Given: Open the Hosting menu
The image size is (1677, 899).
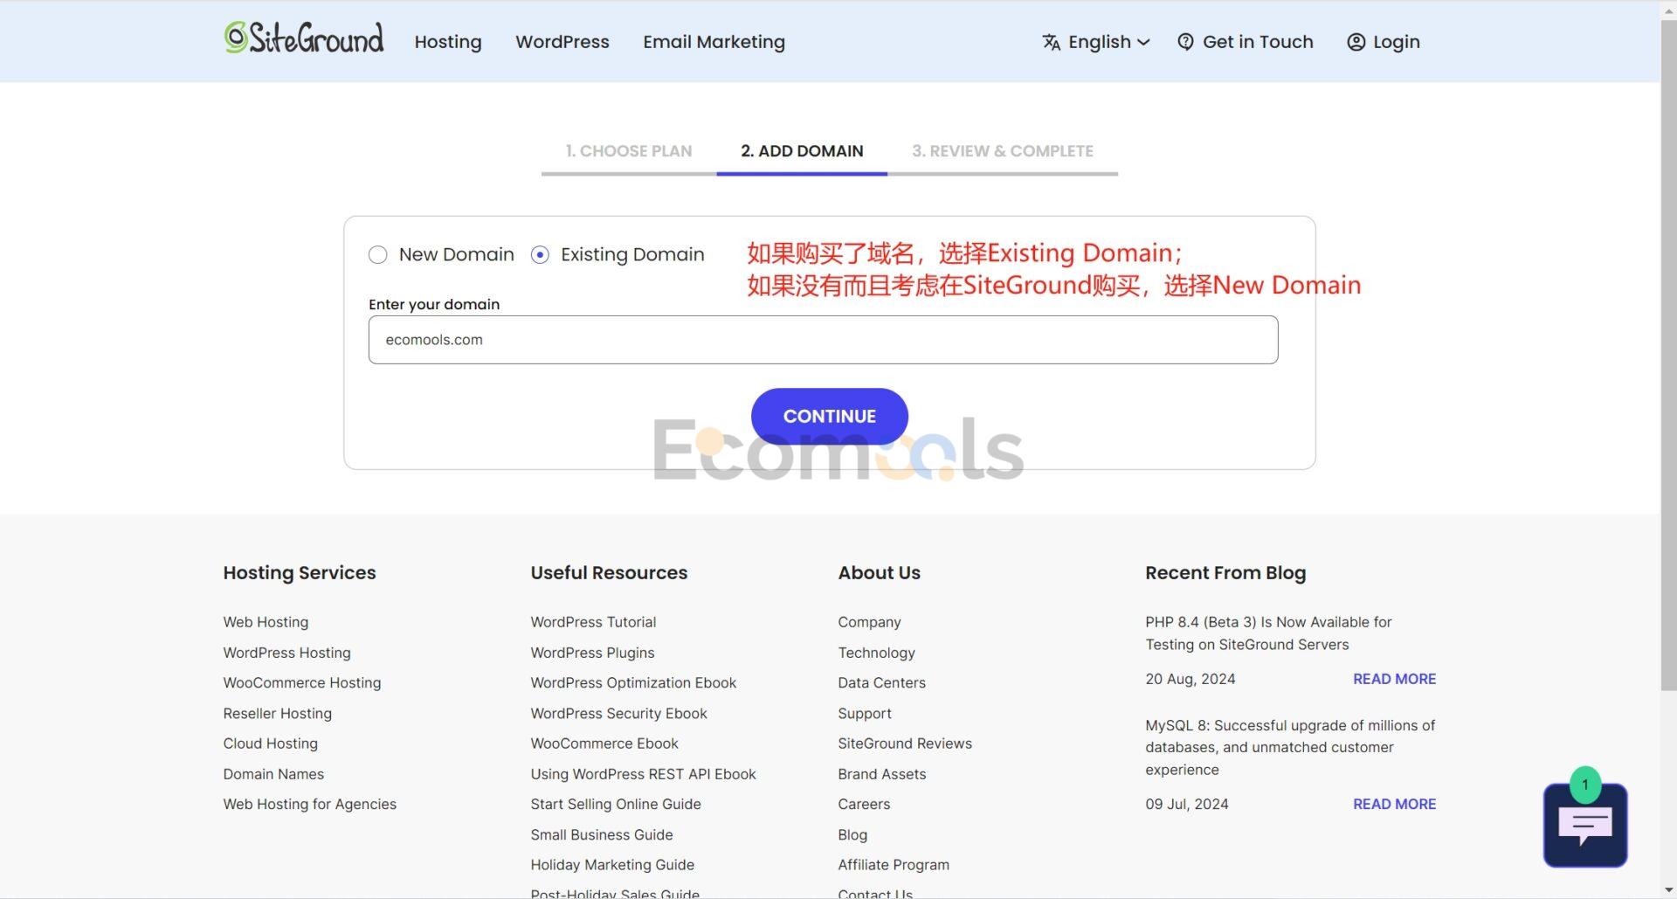Looking at the screenshot, I should pos(448,42).
